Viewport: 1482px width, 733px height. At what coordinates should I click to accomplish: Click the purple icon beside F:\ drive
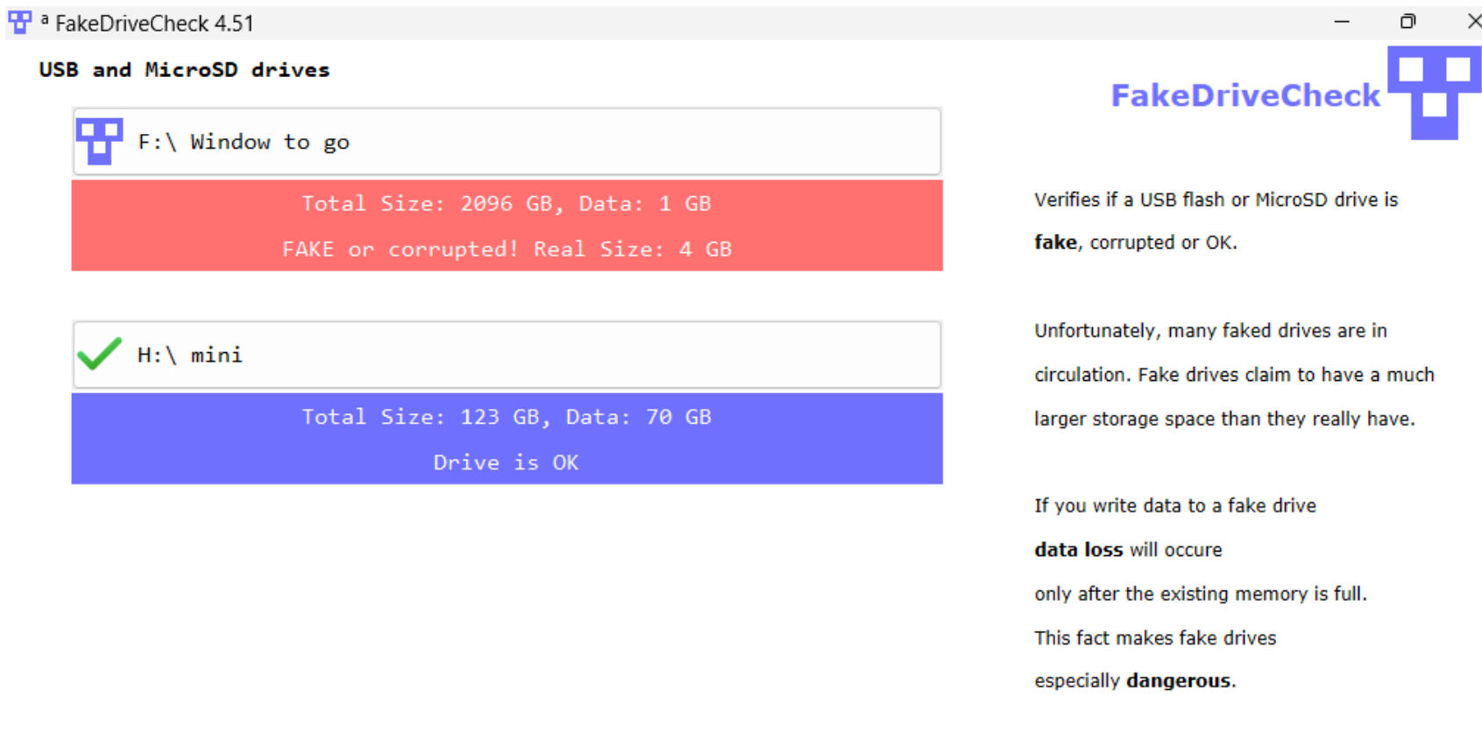pos(99,142)
